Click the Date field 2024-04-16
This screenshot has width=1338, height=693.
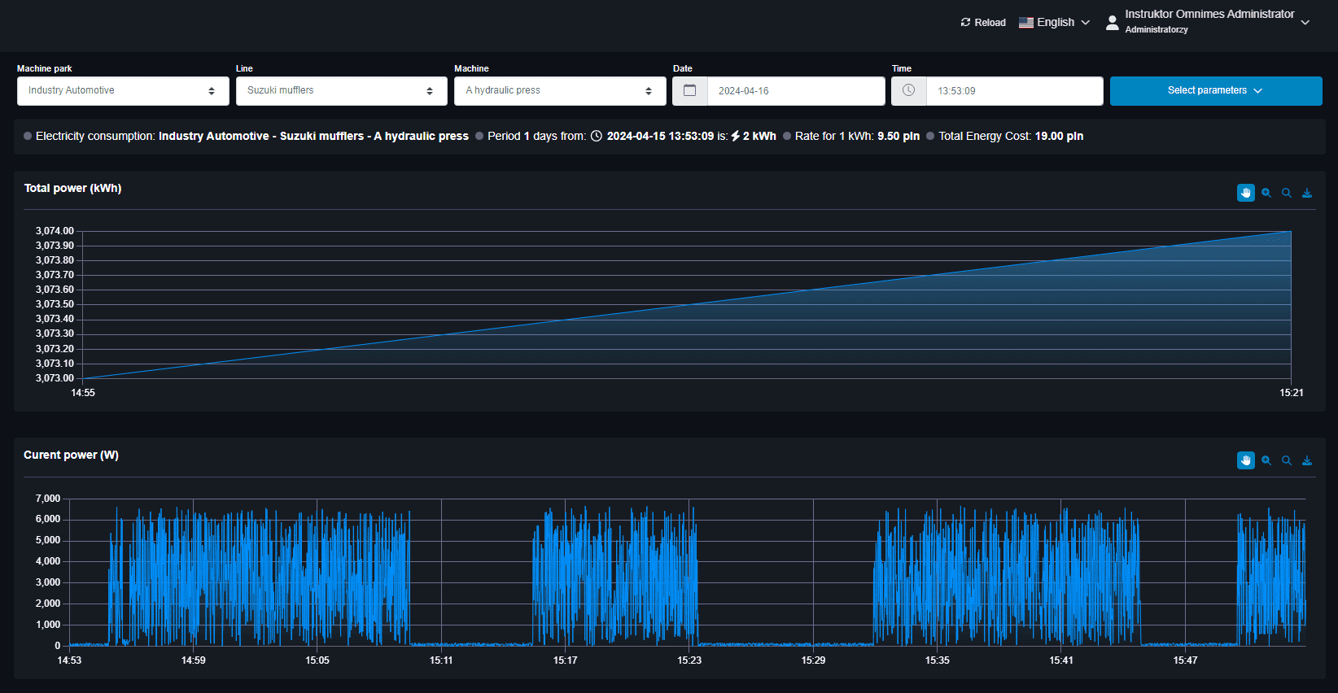pos(796,90)
